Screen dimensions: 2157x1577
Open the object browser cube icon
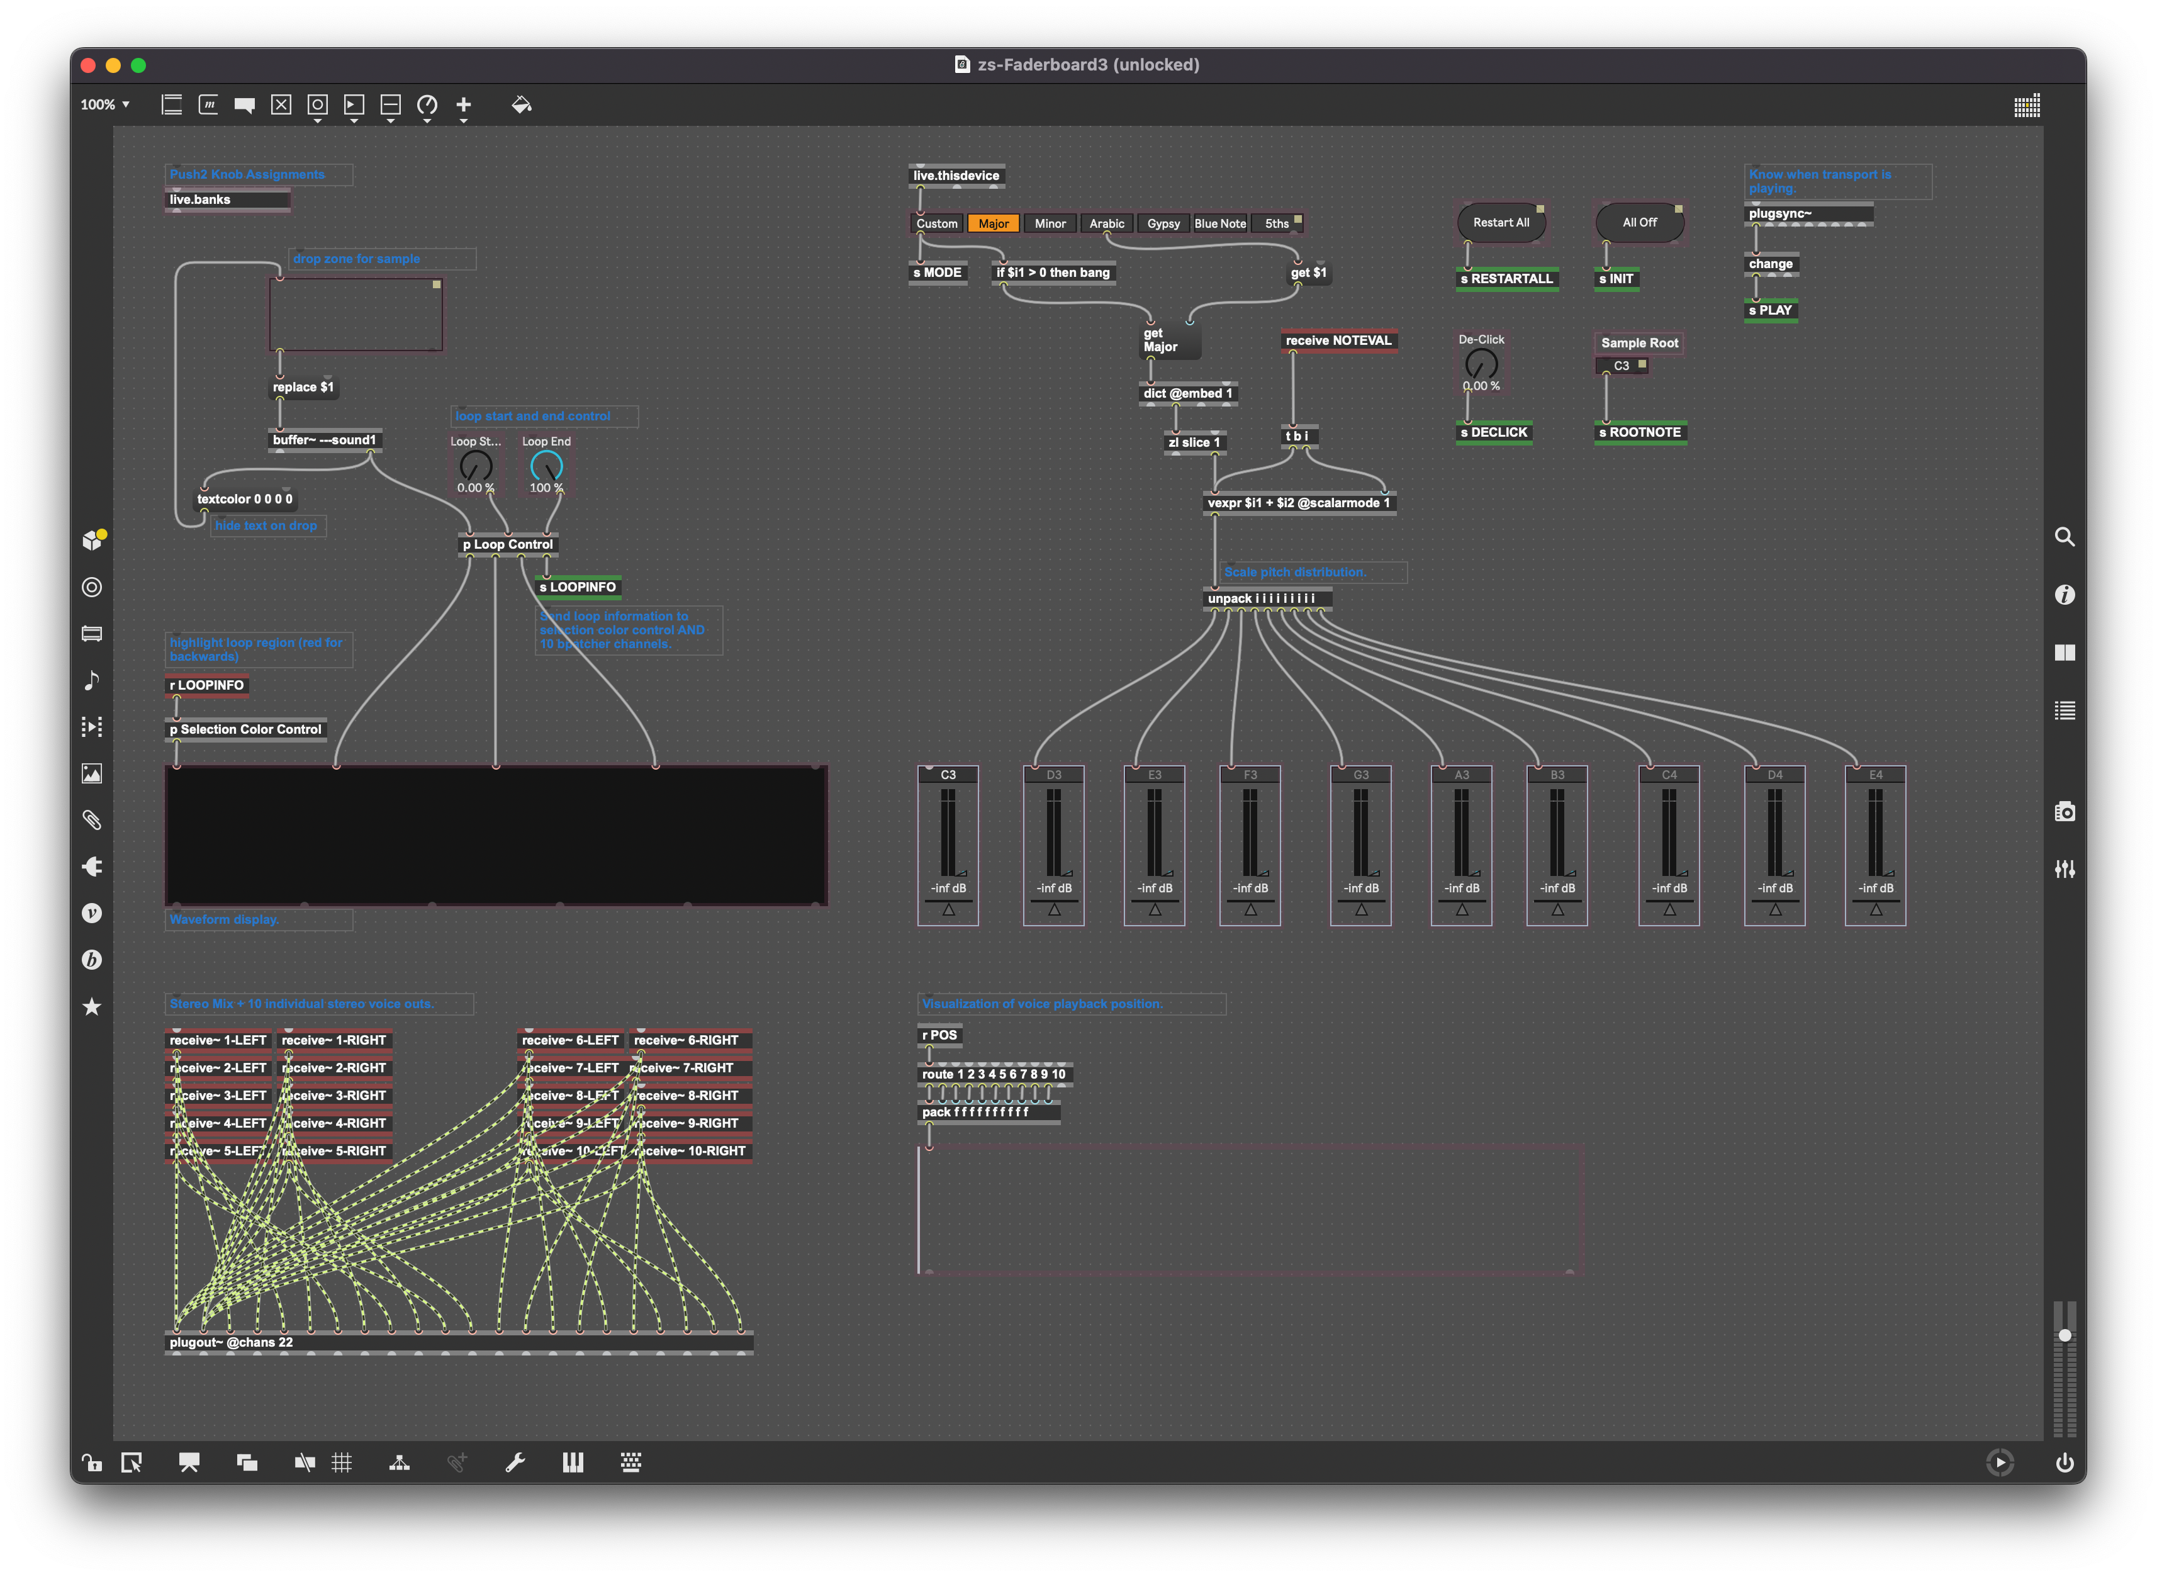pyautogui.click(x=92, y=541)
